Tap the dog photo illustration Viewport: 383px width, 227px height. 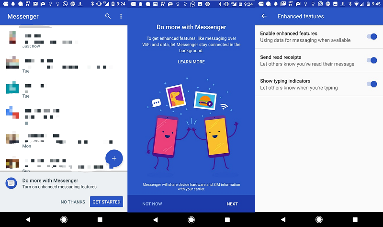pyautogui.click(x=176, y=96)
